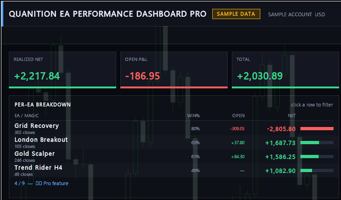Click the dashboard title text
Screen dimensions: 341x200
tap(107, 14)
